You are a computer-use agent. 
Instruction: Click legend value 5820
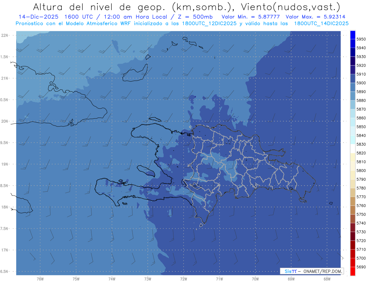(x=361, y=153)
